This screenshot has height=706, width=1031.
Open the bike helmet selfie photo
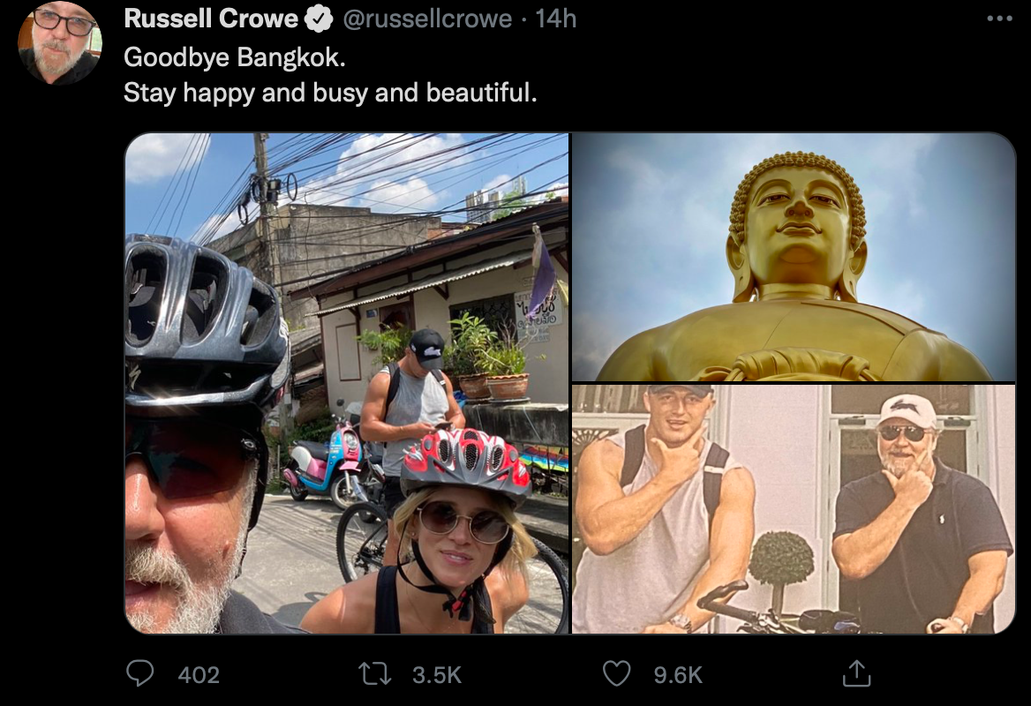coord(346,383)
